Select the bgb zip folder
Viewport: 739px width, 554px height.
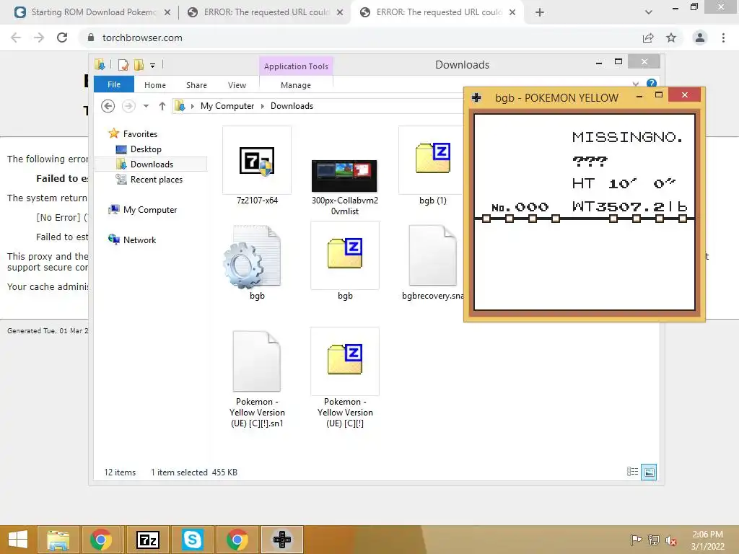344,262
